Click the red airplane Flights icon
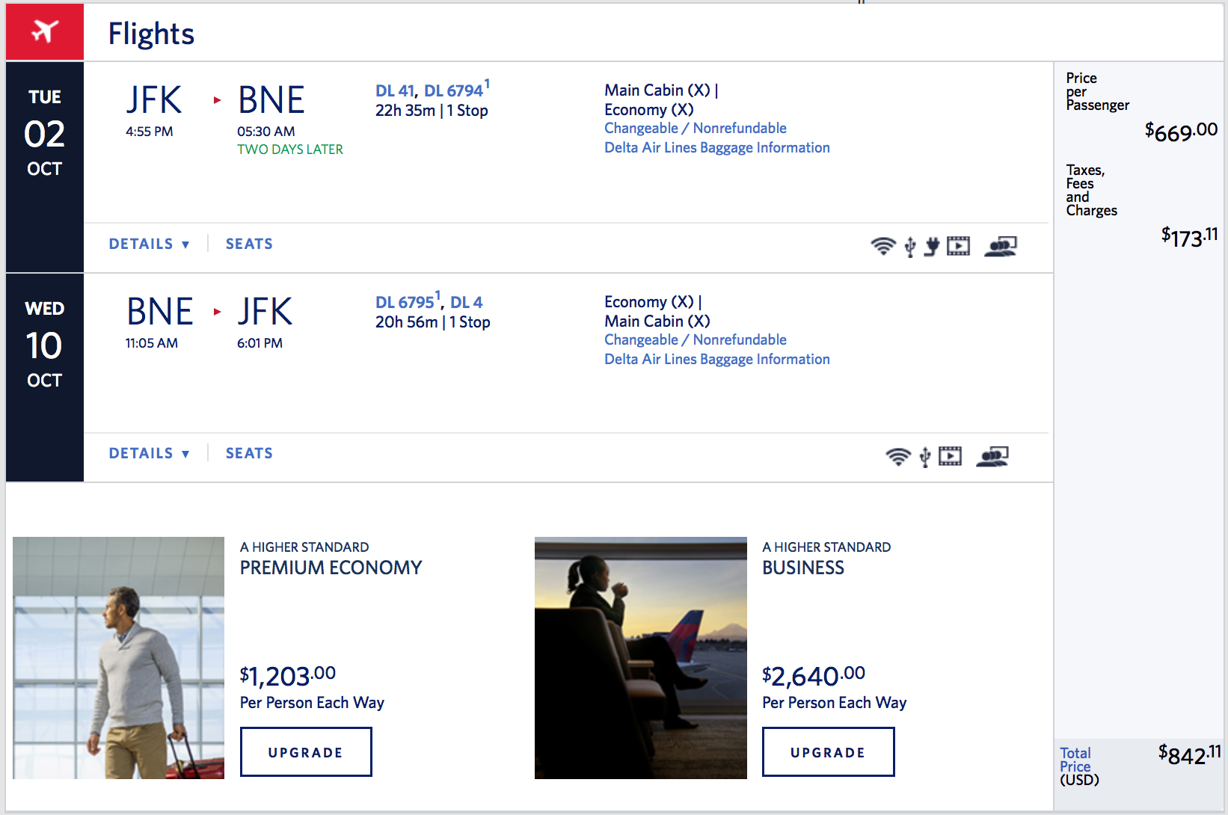Screen dimensions: 1228x815 (45, 31)
